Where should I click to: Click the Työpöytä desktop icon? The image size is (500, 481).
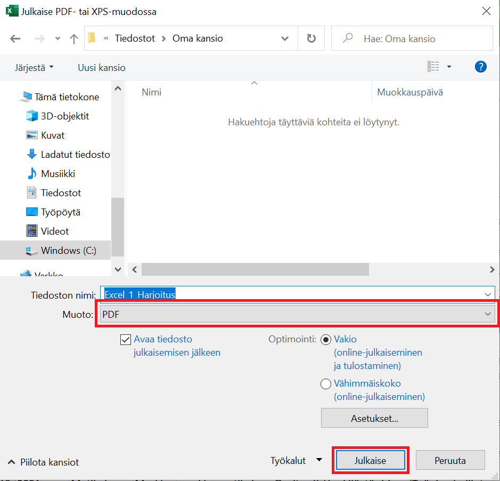31,212
